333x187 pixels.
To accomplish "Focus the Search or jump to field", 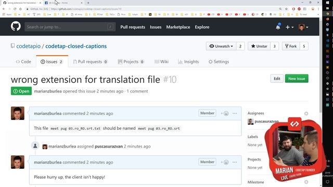I will click(70, 27).
